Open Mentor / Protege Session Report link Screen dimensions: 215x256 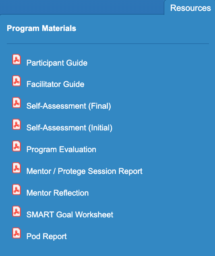click(x=85, y=171)
